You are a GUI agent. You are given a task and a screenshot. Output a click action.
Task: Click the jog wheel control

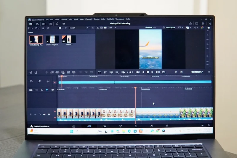[x=130, y=72]
